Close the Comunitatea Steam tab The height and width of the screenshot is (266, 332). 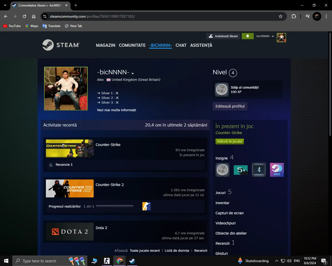click(66, 5)
